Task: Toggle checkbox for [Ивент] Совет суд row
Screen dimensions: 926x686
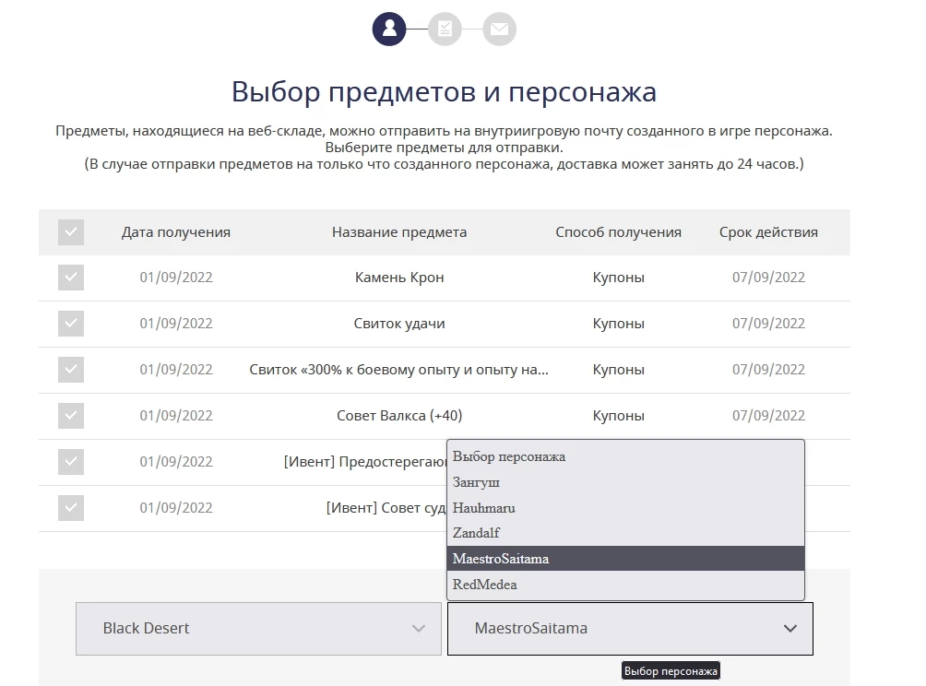Action: 71,508
